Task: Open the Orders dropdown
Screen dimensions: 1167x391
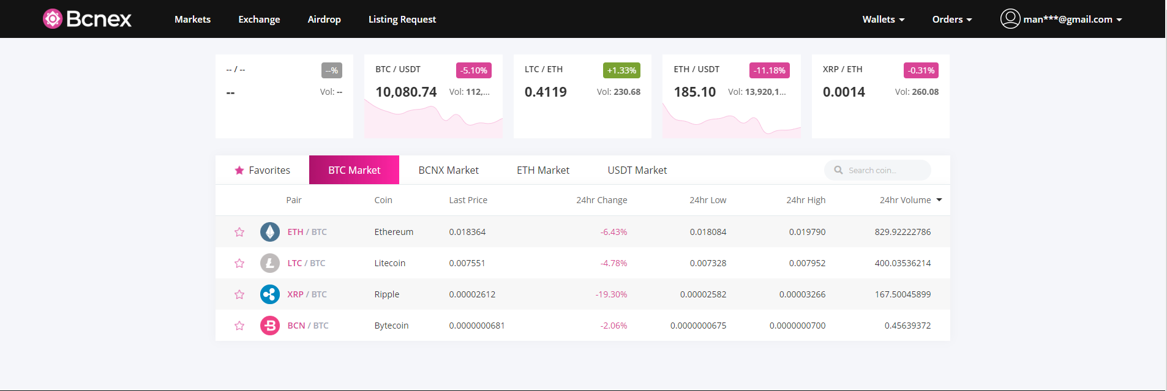Action: (x=952, y=20)
